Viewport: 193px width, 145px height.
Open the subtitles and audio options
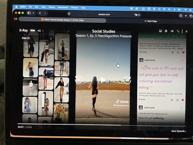[160, 31]
